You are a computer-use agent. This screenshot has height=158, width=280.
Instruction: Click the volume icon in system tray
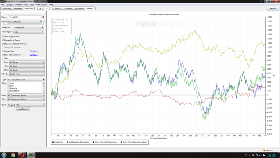(x=260, y=155)
